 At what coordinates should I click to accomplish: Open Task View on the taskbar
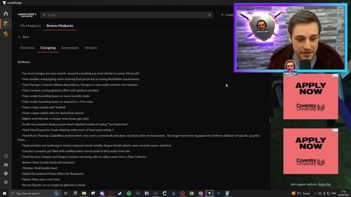[x=66, y=193]
